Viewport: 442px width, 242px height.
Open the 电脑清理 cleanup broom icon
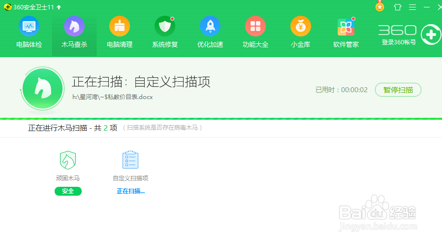pos(120,26)
